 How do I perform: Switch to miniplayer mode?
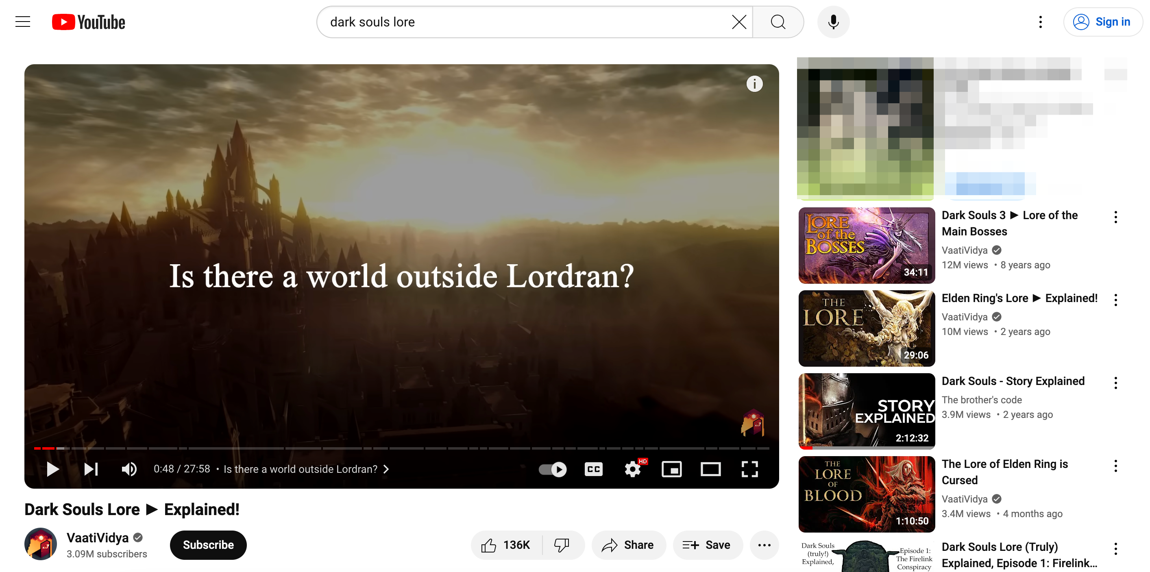(671, 469)
